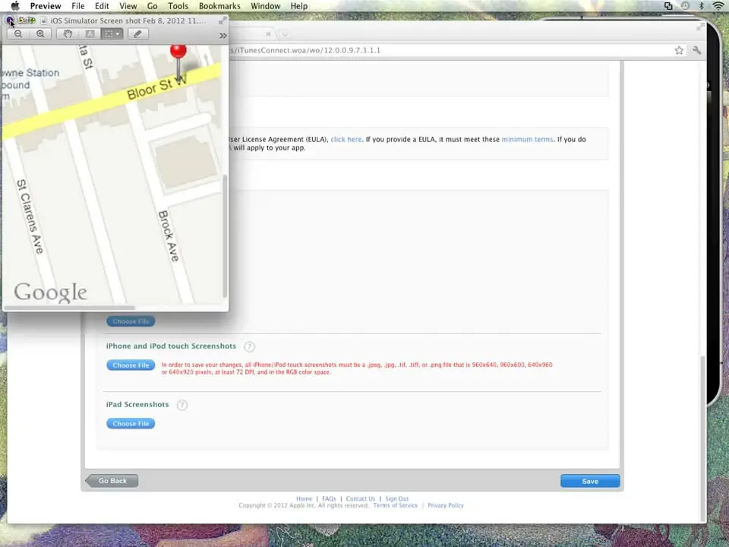729x547 pixels.
Task: Click the "St Clarens Ave" map label
Action: (x=30, y=217)
